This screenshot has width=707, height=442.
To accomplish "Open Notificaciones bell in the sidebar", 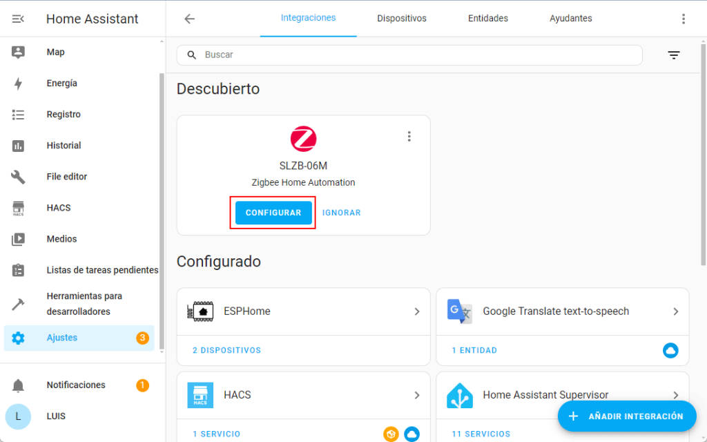I will point(19,385).
